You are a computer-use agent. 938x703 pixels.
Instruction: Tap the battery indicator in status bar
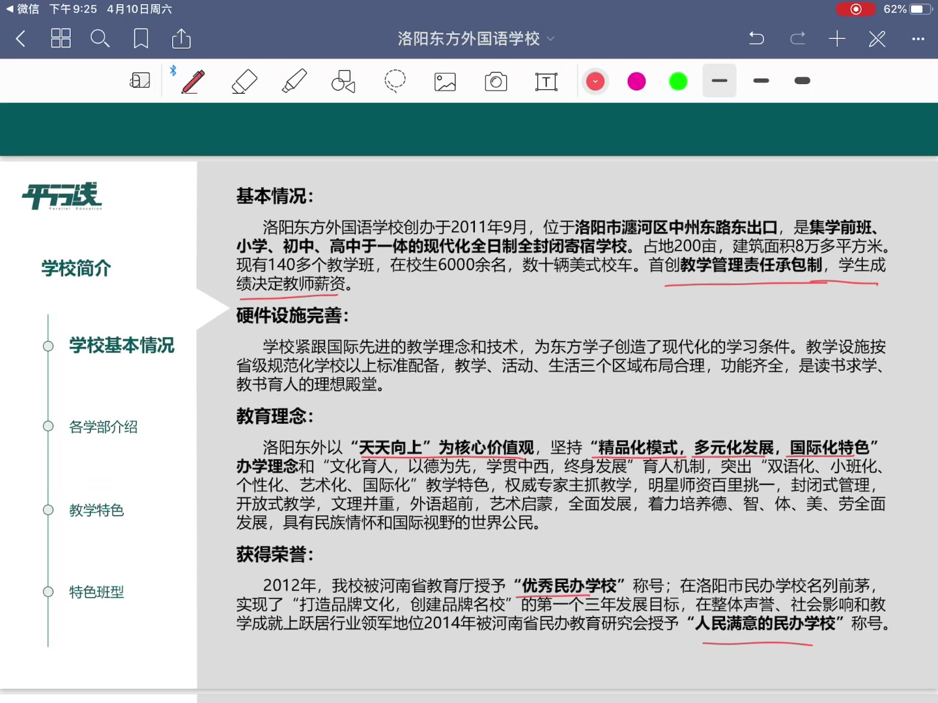click(921, 9)
